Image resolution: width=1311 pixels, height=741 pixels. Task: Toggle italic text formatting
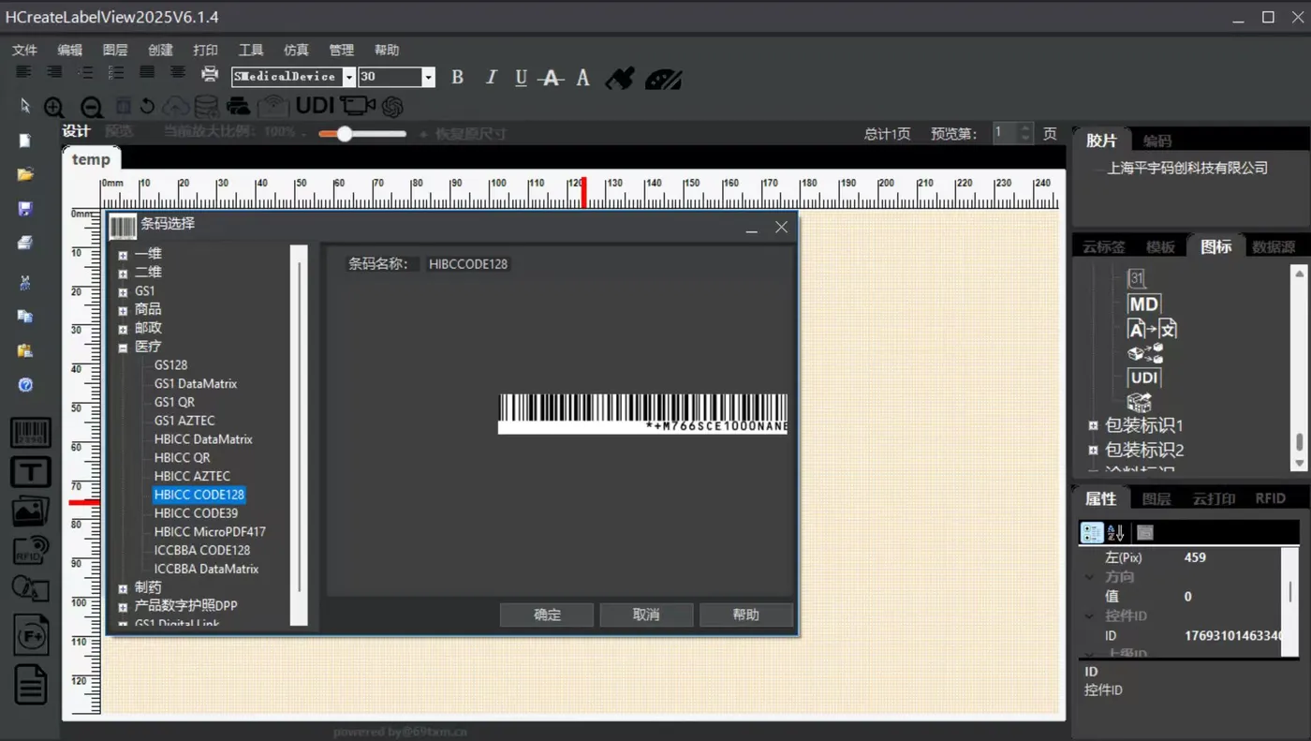tap(491, 78)
